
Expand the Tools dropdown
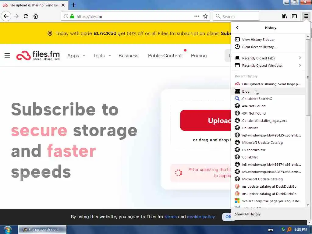click(102, 56)
